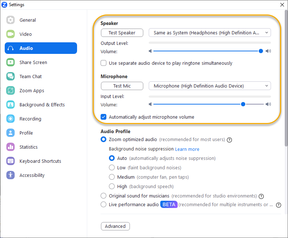Image resolution: width=288 pixels, height=238 pixels.
Task: Click the Keyboard Shortcuts icon
Action: (x=10, y=161)
